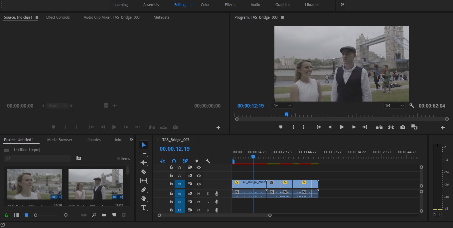Select the Selection tool arrow
Screen dimensions: 453x228
(144, 145)
